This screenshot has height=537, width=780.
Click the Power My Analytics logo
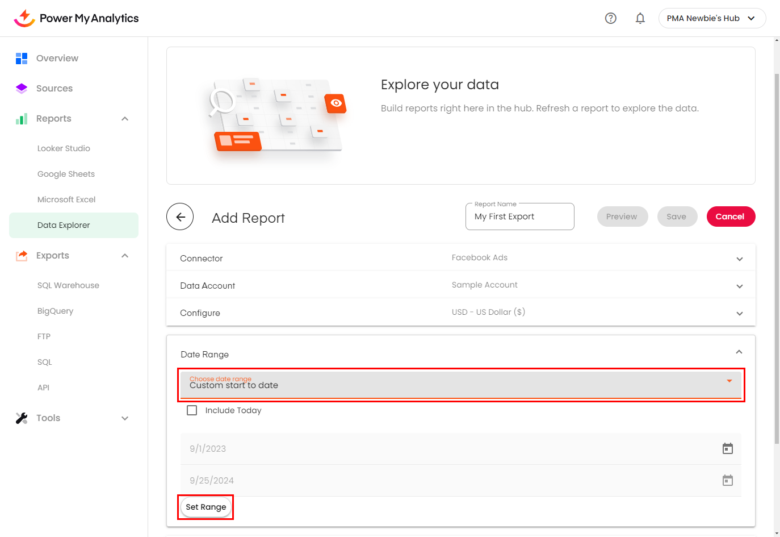click(x=76, y=18)
